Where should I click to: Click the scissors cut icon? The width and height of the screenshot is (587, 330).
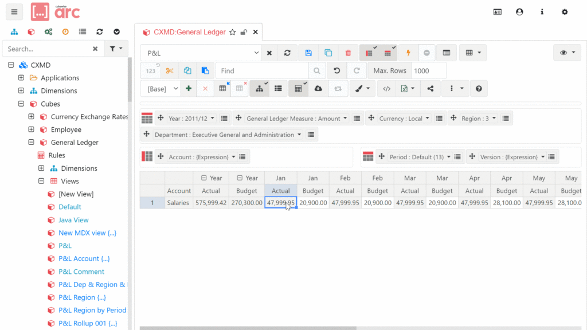(169, 71)
